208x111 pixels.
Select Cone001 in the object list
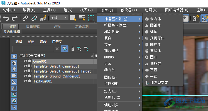63,61
